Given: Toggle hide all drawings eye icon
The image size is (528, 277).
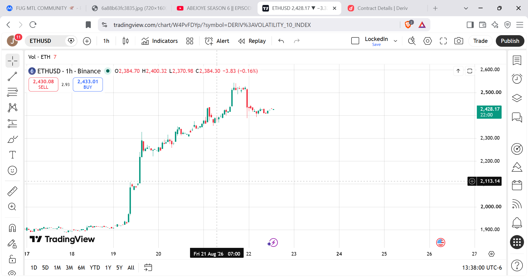Looking at the screenshot, I should 12,273.
